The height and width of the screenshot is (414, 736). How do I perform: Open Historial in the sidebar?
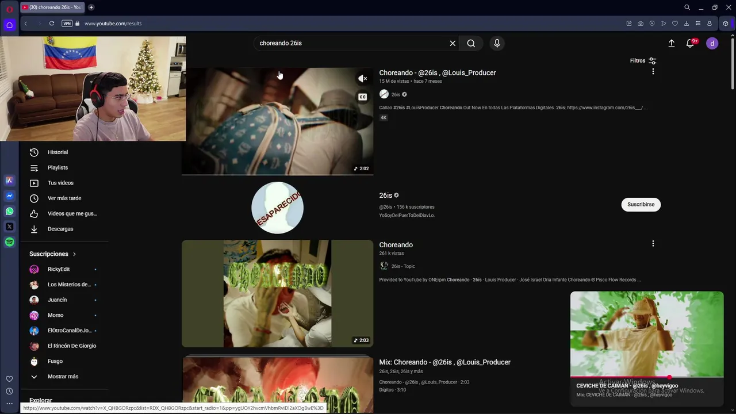57,152
